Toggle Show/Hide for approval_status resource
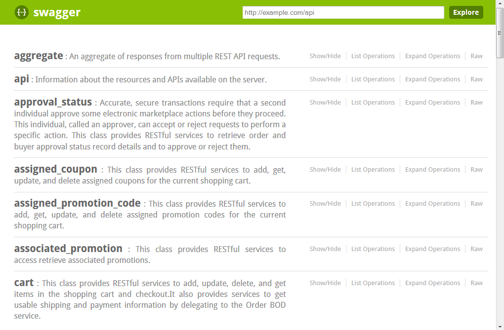504x330 pixels. click(325, 103)
